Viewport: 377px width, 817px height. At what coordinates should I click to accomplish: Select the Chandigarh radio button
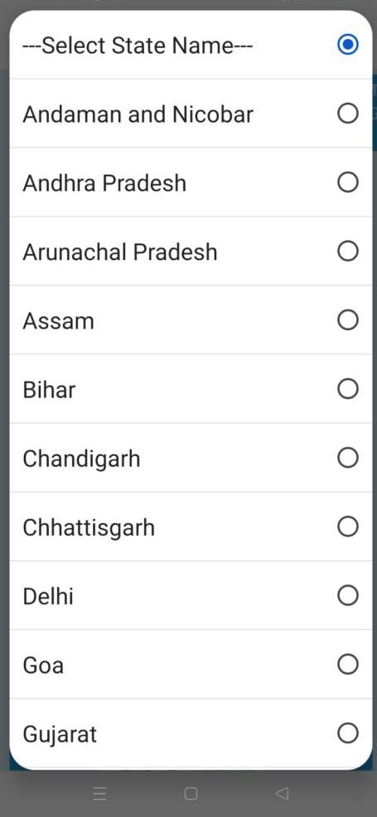pos(348,458)
